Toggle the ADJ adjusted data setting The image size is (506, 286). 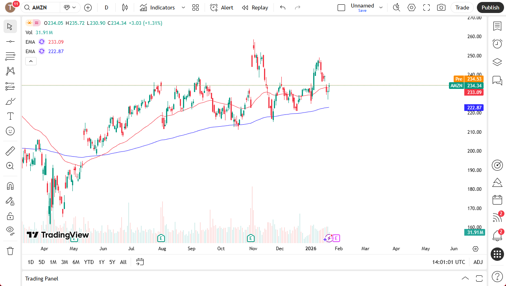coord(478,262)
